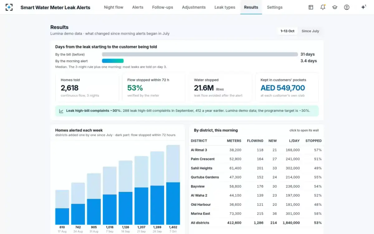Click the METERS column header
Viewport: 374px width, 234px height.
[x=234, y=141]
